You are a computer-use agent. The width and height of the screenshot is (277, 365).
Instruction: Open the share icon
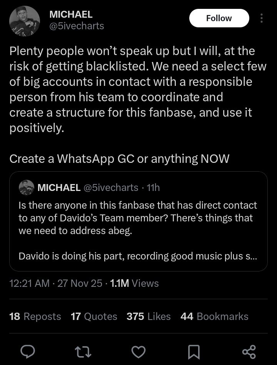[x=249, y=351]
